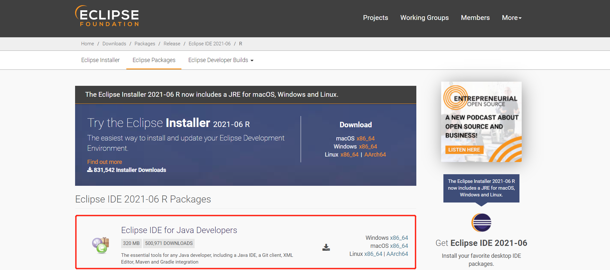Go to Release breadcrumb link

pyautogui.click(x=172, y=44)
